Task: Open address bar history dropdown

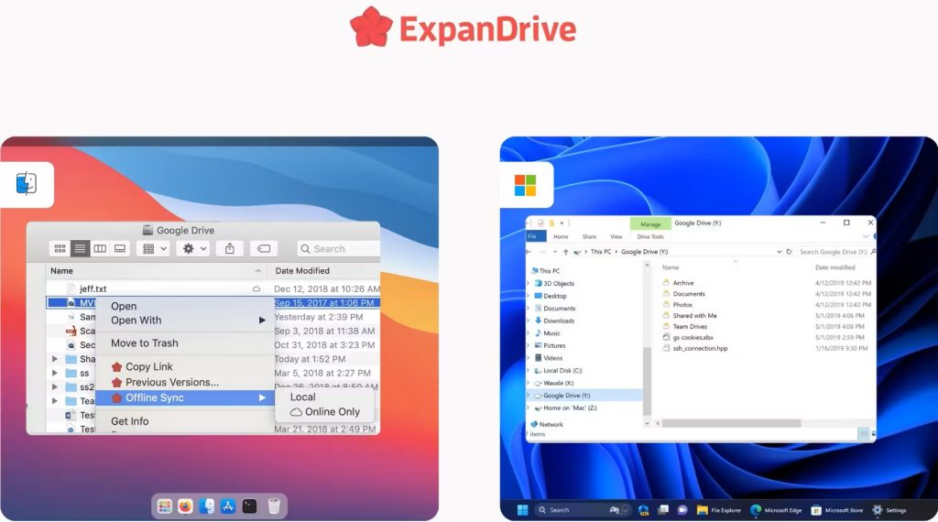Action: click(779, 252)
